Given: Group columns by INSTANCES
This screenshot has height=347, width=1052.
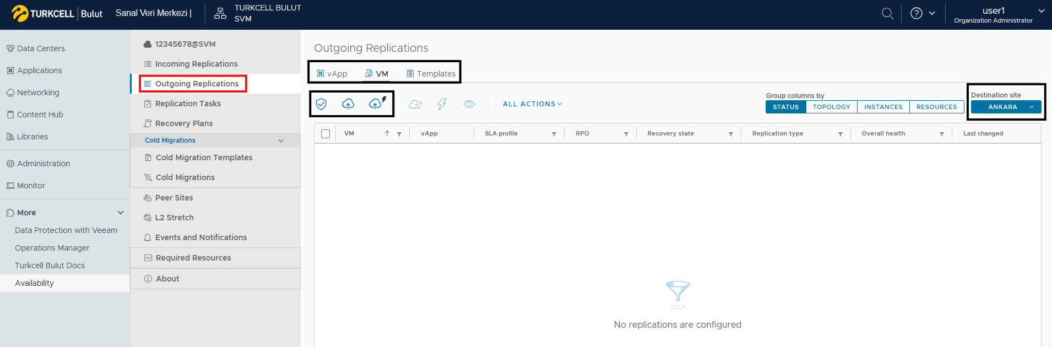Looking at the screenshot, I should 883,107.
